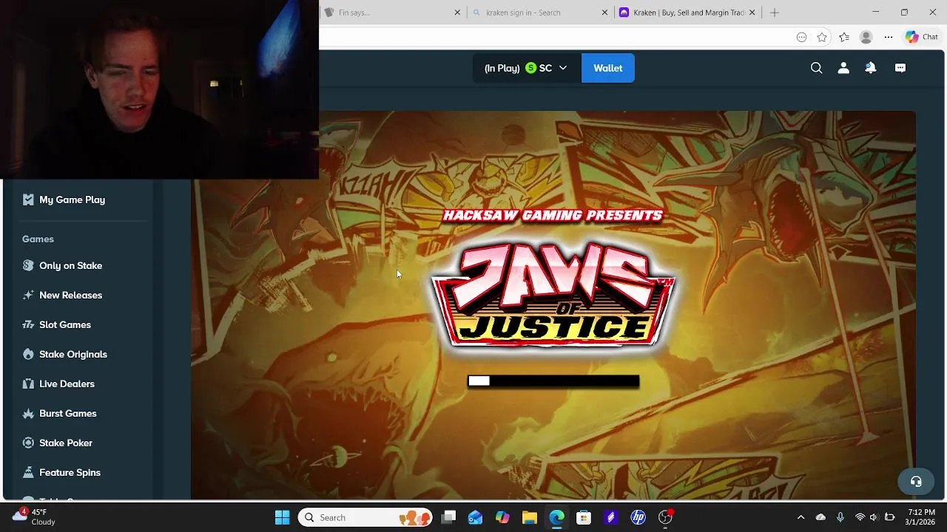
Task: Go to Stake Originals
Action: coord(73,354)
